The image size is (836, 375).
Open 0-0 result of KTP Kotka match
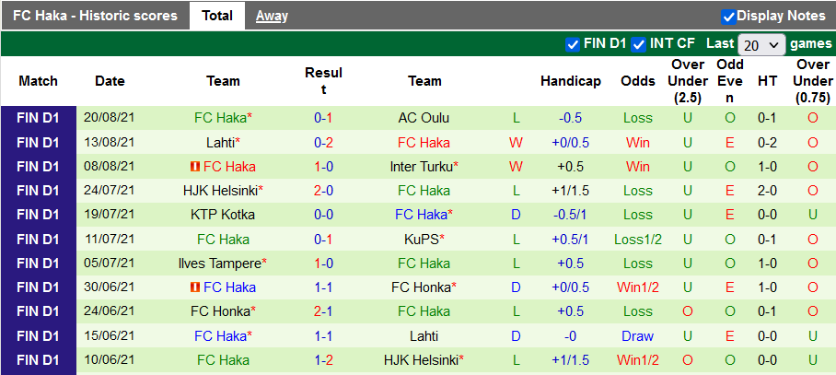click(323, 215)
